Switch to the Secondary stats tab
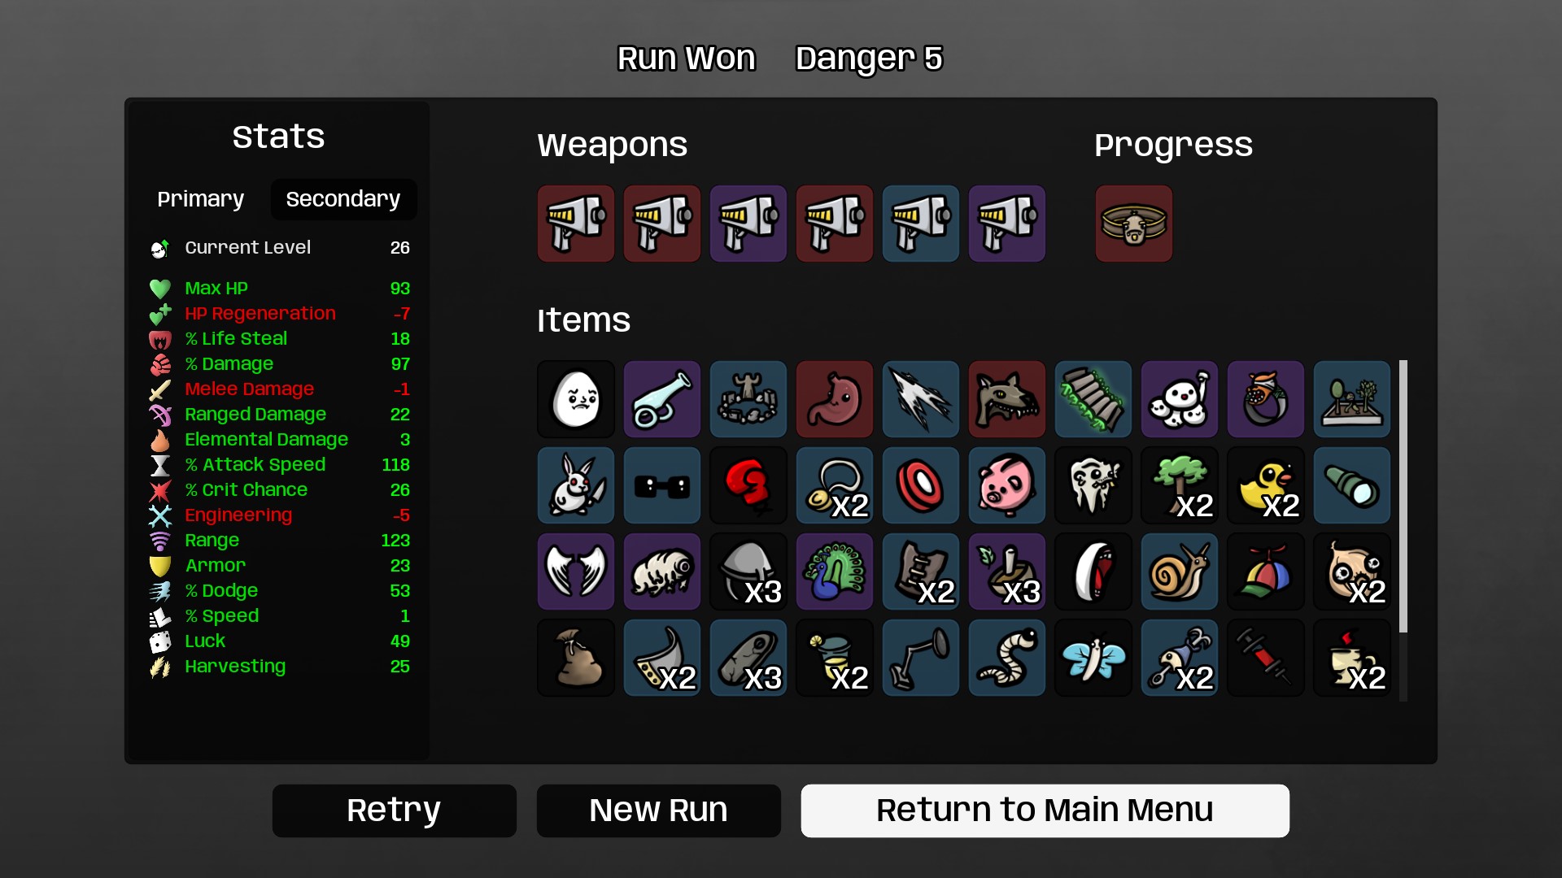 tap(343, 199)
